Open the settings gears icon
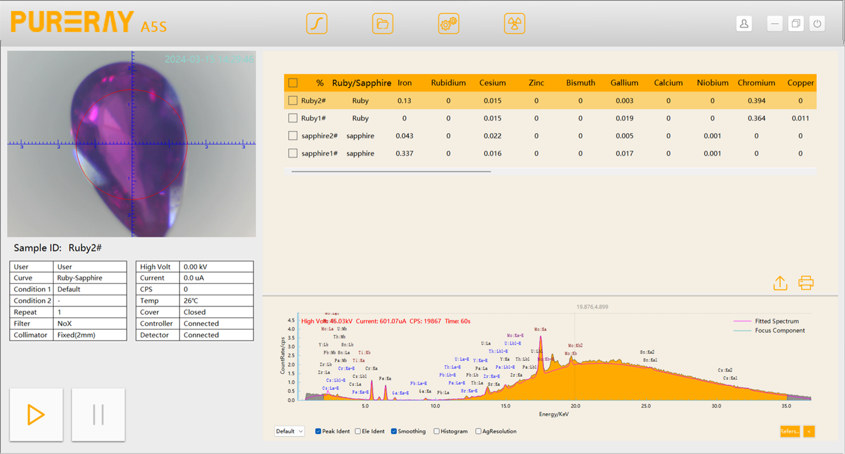 click(448, 24)
